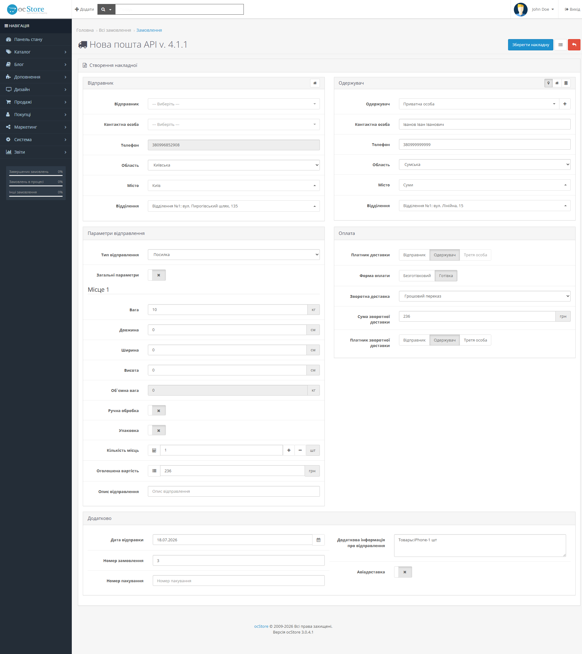This screenshot has width=582, height=654.
Task: Toggle Упаковка switch
Action: (x=157, y=431)
